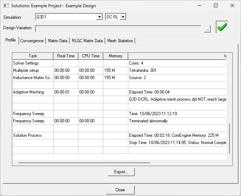Click the Design Variation browse ellipsis button

pyautogui.click(x=207, y=29)
